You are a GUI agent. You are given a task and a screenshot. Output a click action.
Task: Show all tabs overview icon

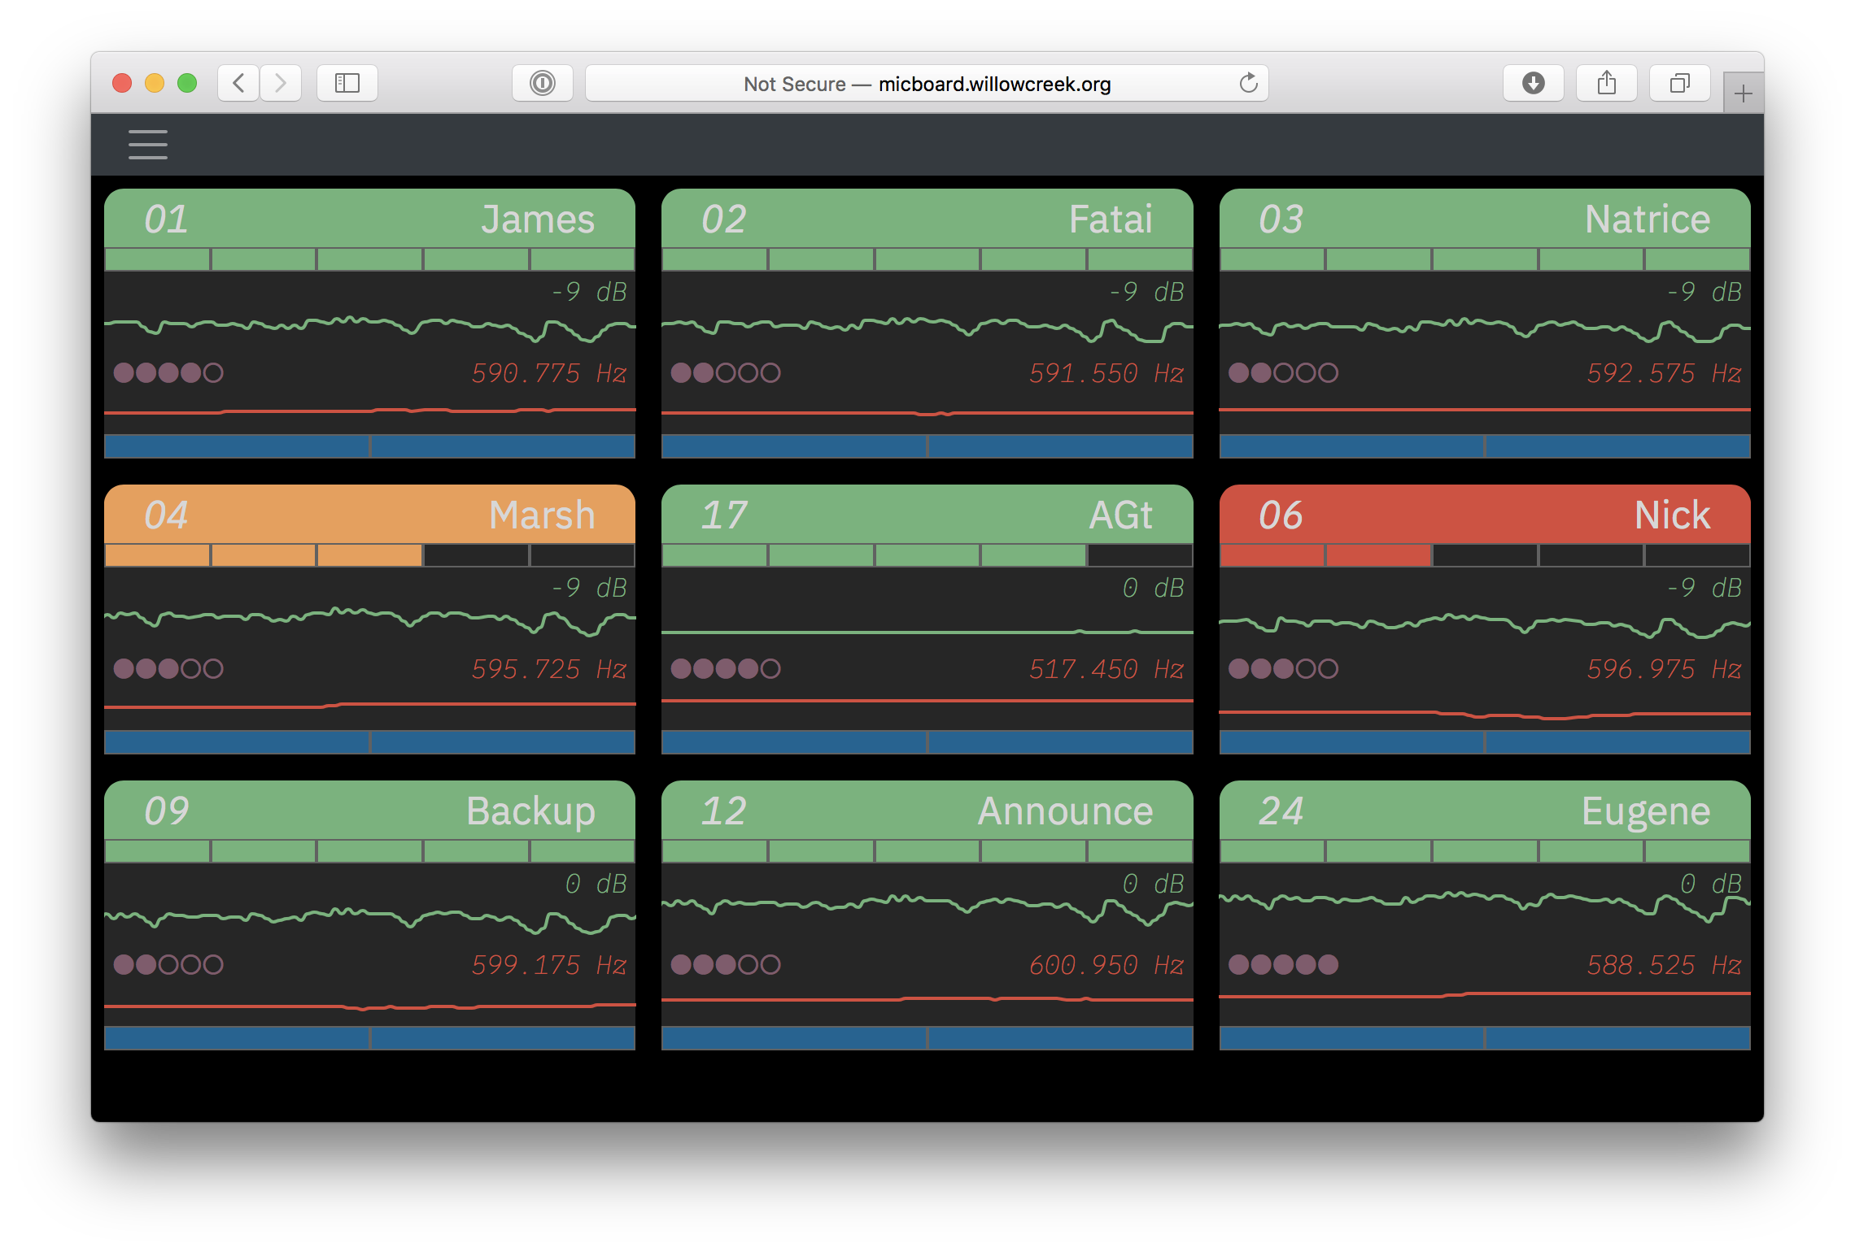pos(1679,83)
